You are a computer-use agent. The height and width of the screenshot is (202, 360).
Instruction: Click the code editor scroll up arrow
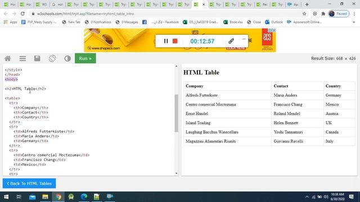[176, 66]
